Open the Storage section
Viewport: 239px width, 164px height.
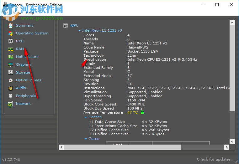[x=23, y=72]
